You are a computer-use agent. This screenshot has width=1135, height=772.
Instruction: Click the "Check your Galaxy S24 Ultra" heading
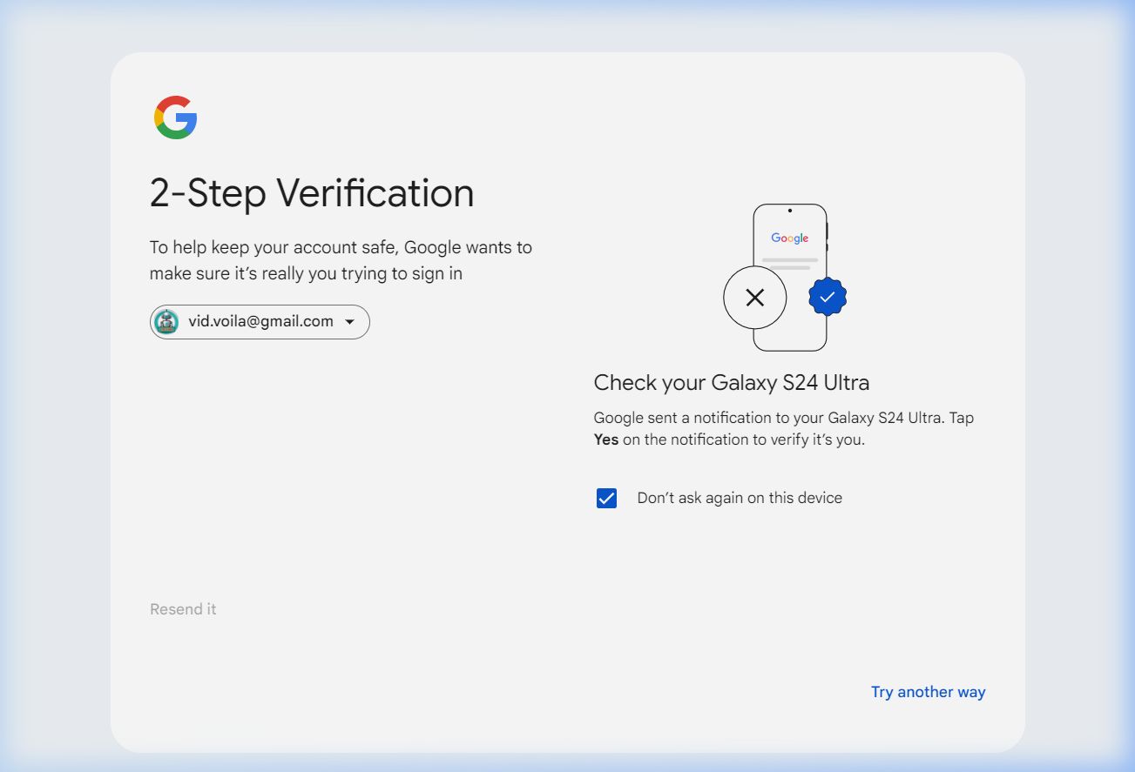tap(731, 382)
